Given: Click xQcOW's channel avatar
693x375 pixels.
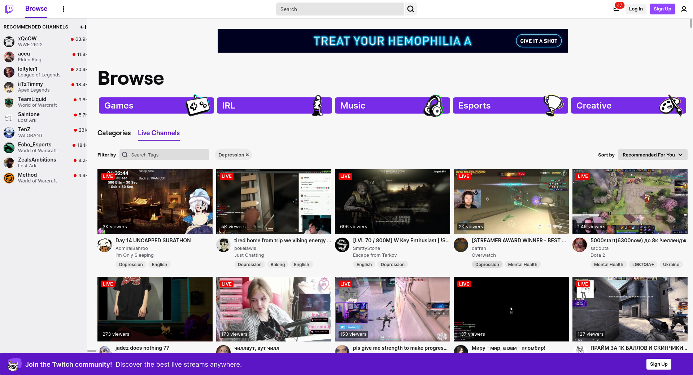Looking at the screenshot, I should tap(9, 41).
